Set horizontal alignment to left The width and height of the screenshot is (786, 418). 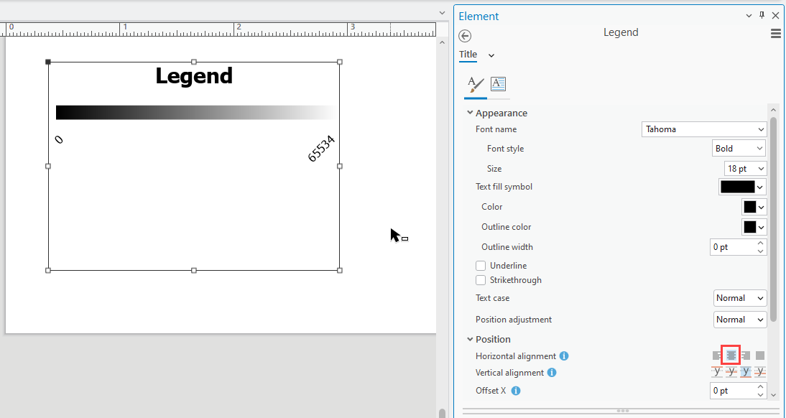tap(718, 356)
